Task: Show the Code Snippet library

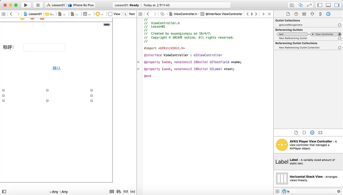Action: (x=304, y=132)
